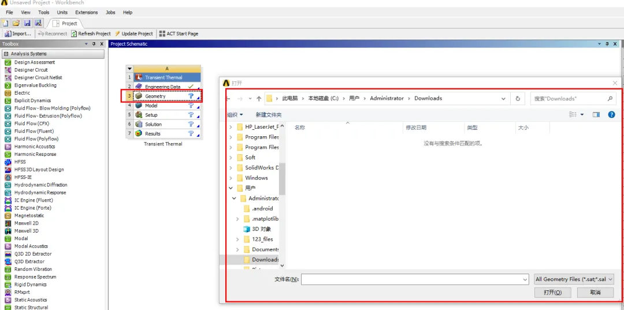624x310 pixels.
Task: Click the refresh button in file dialog
Action: [518, 99]
